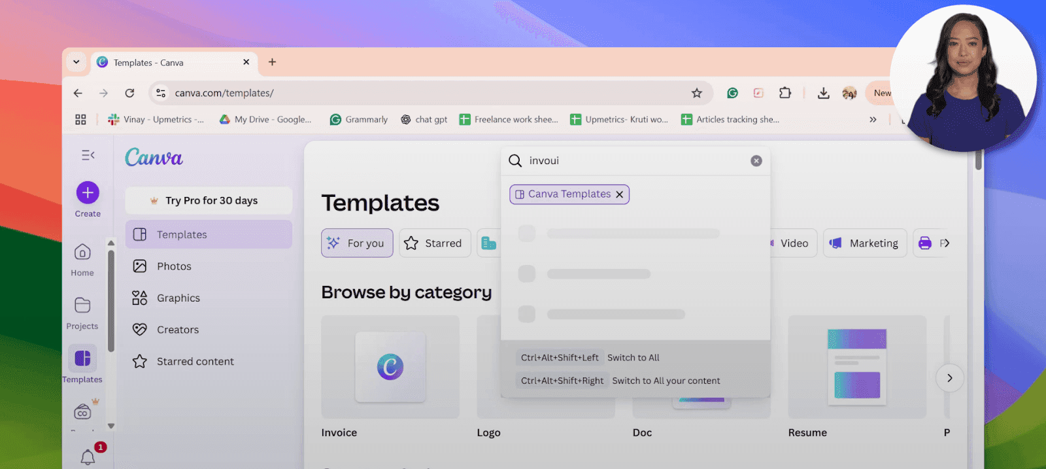
Task: Collapse the Canva sidebar menu icon
Action: [88, 155]
